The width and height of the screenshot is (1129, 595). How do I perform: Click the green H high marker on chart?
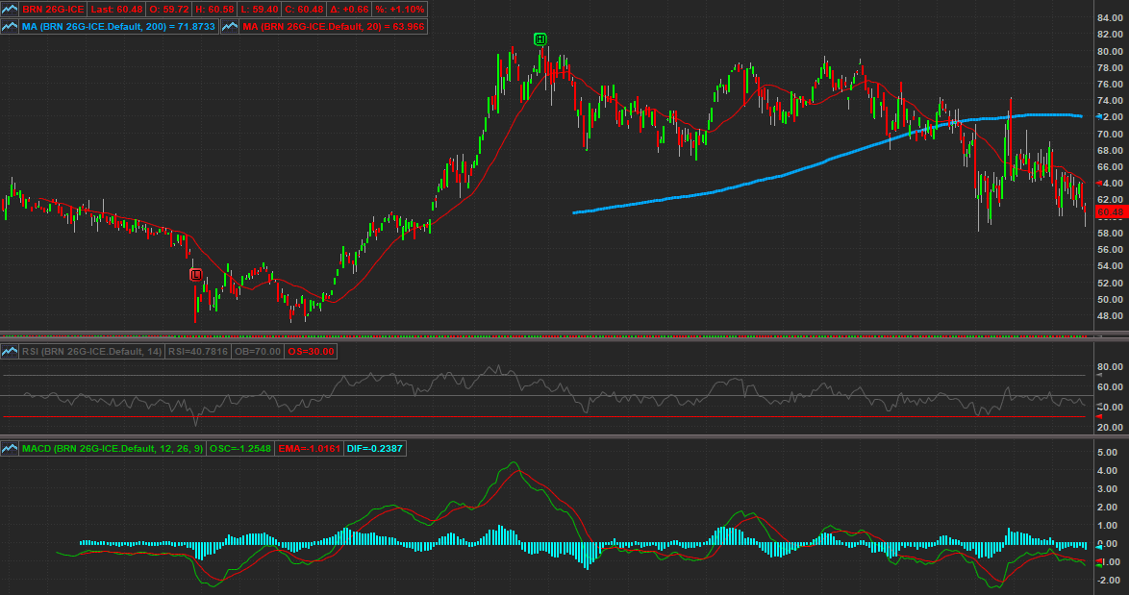540,38
